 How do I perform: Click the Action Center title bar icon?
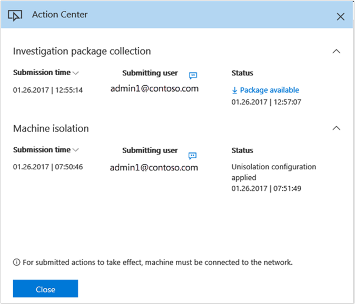tap(15, 15)
